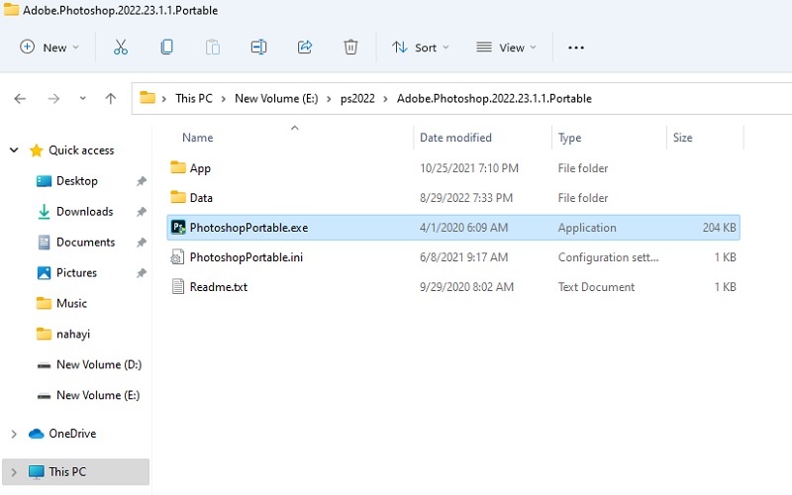Screen dimensions: 792x495
Task: Select New Volume (D:) in sidebar
Action: pyautogui.click(x=98, y=364)
